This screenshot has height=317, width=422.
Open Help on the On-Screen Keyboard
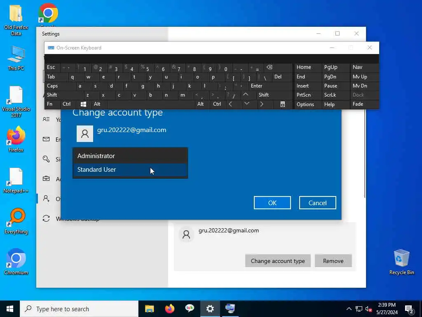335,104
